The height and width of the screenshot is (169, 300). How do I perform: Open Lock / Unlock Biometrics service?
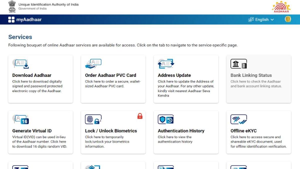(x=113, y=132)
